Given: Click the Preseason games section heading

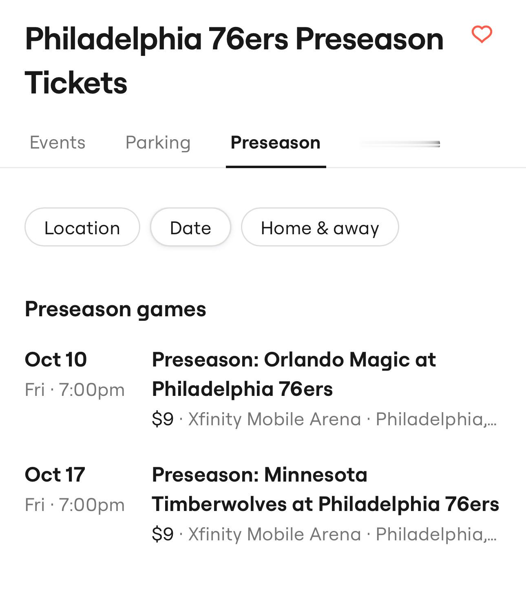Looking at the screenshot, I should point(115,309).
